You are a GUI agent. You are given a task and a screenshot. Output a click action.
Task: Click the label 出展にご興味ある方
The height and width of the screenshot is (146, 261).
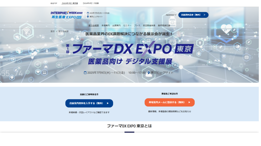89,95
